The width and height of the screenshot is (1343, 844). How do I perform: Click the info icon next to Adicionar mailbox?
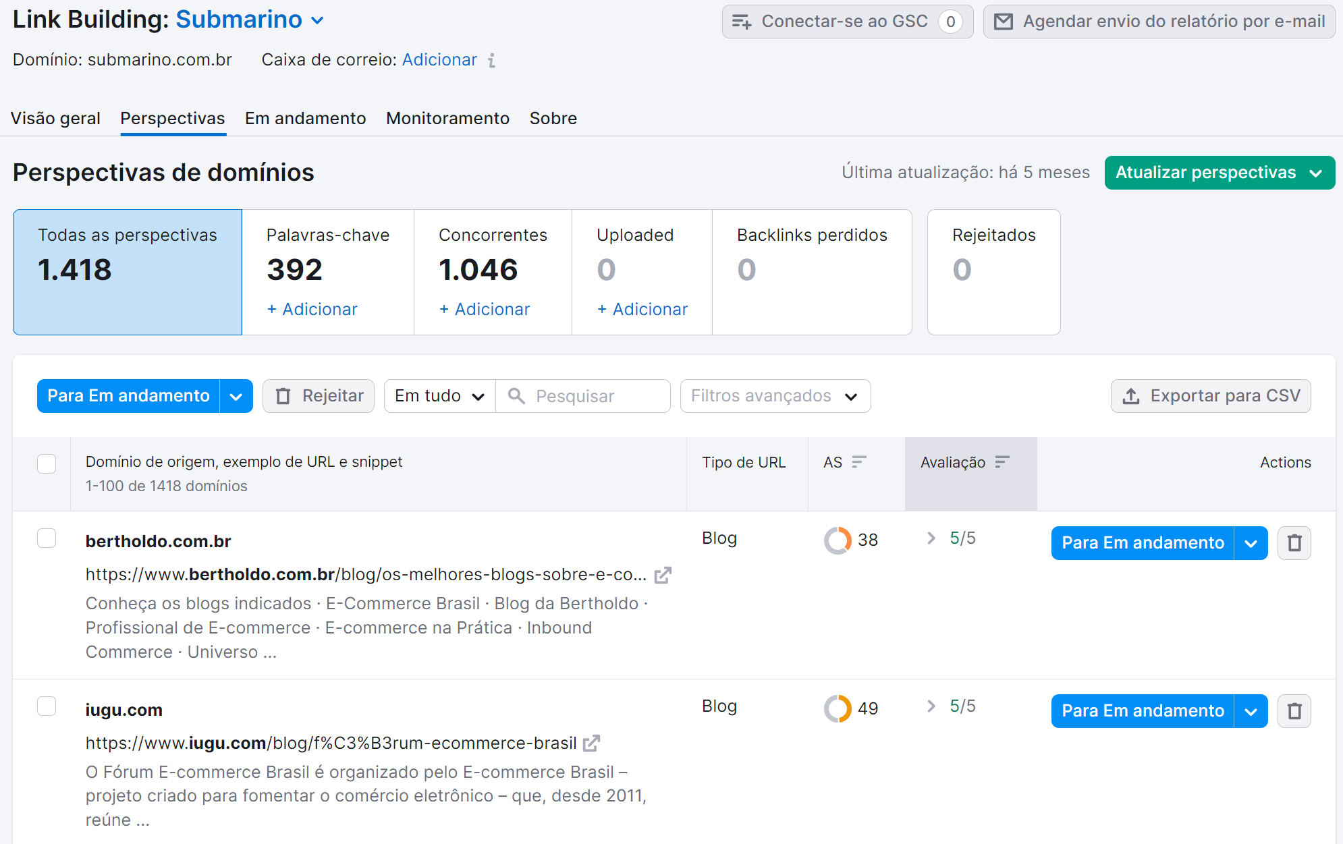[x=492, y=61]
